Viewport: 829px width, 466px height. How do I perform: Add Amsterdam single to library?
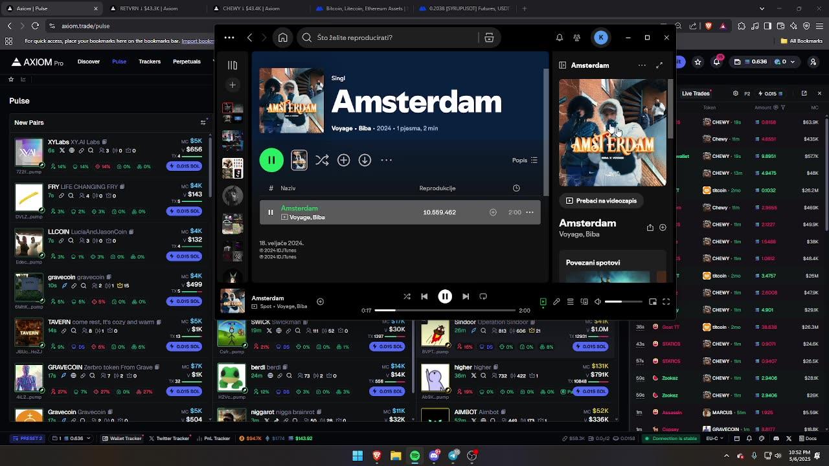tap(343, 160)
